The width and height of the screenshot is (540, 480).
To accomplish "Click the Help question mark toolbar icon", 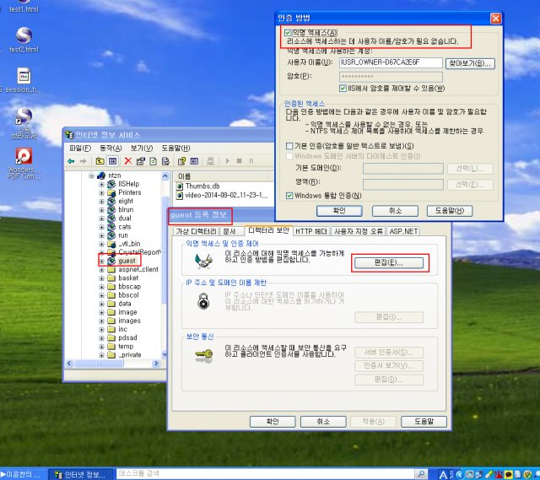I will 181,161.
